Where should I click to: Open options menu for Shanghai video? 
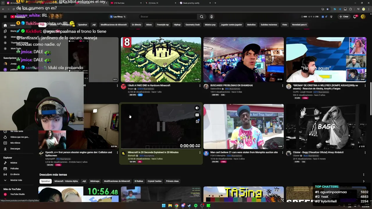tap(282, 86)
